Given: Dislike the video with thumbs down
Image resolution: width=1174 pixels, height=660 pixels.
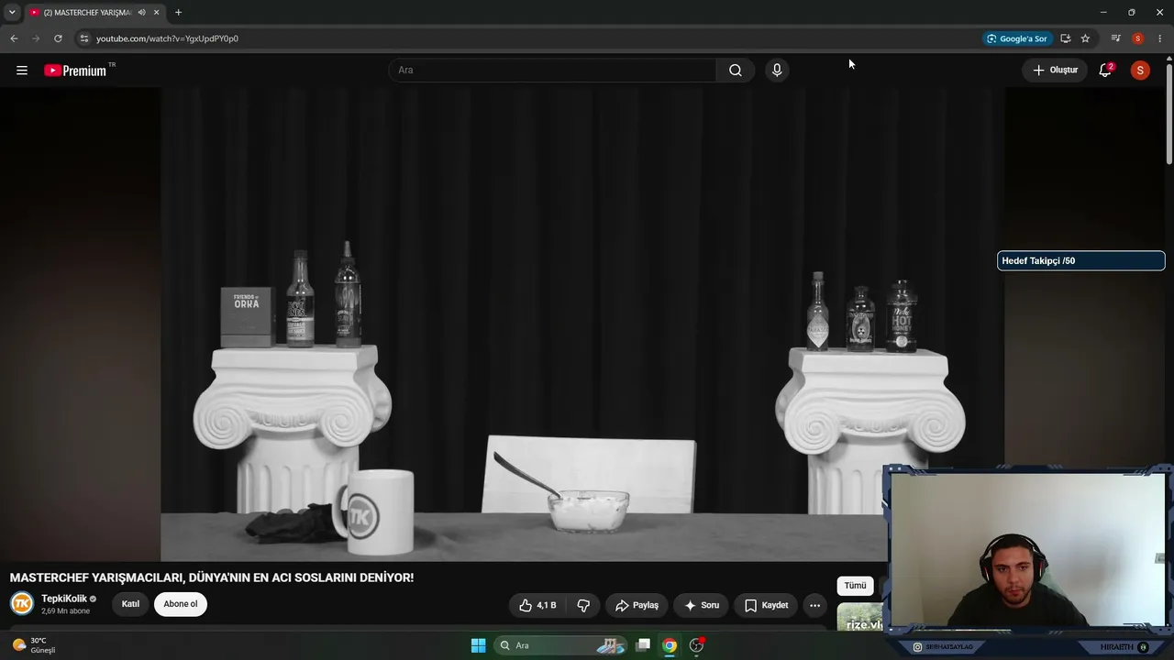Looking at the screenshot, I should click(x=583, y=605).
